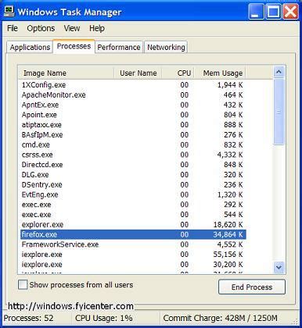The height and width of the screenshot is (328, 302).
Task: Click the 4,332 K memory value
Action: (230, 155)
